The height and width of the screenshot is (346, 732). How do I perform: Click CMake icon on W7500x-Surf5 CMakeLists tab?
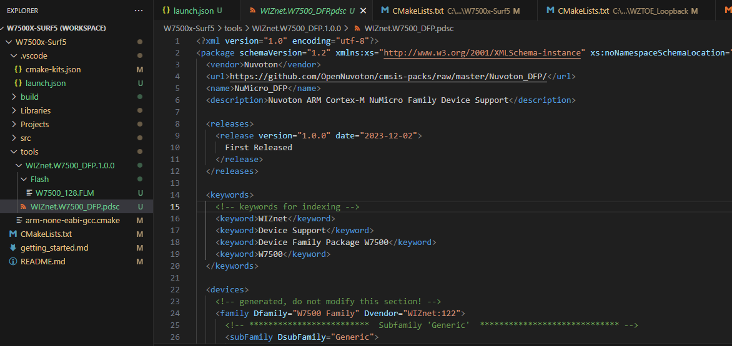coord(385,10)
